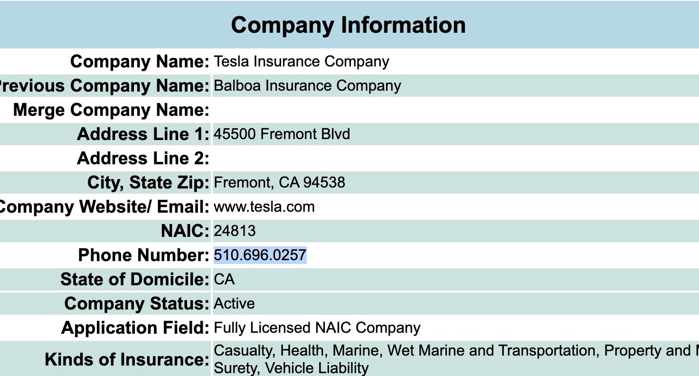
Task: Click the Company Status value Active
Action: coord(234,303)
